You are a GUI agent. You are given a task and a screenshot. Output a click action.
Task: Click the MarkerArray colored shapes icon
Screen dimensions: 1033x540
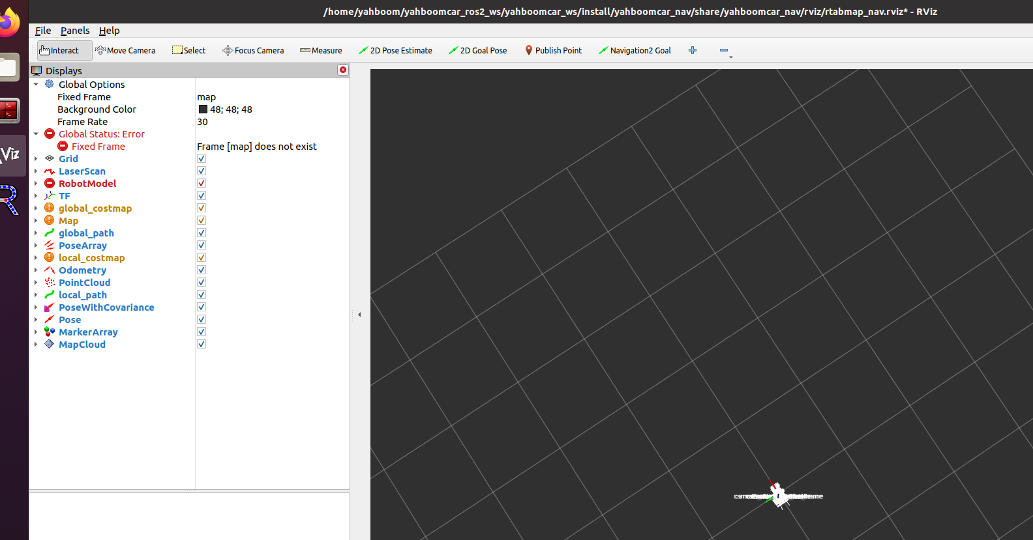tap(50, 332)
